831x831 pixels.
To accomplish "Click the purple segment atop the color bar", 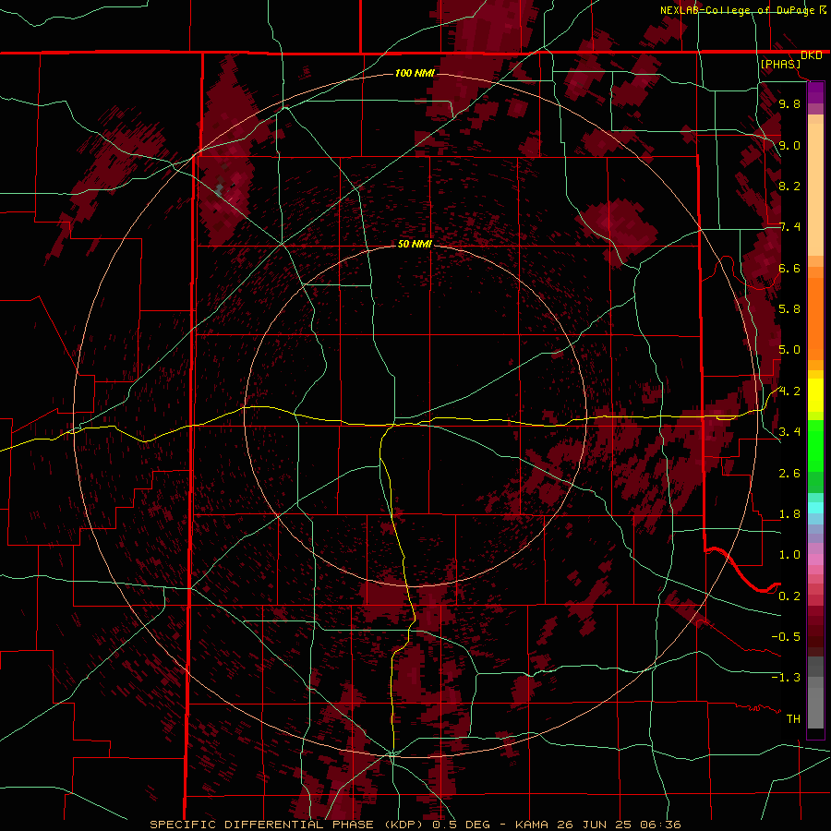I will [815, 92].
